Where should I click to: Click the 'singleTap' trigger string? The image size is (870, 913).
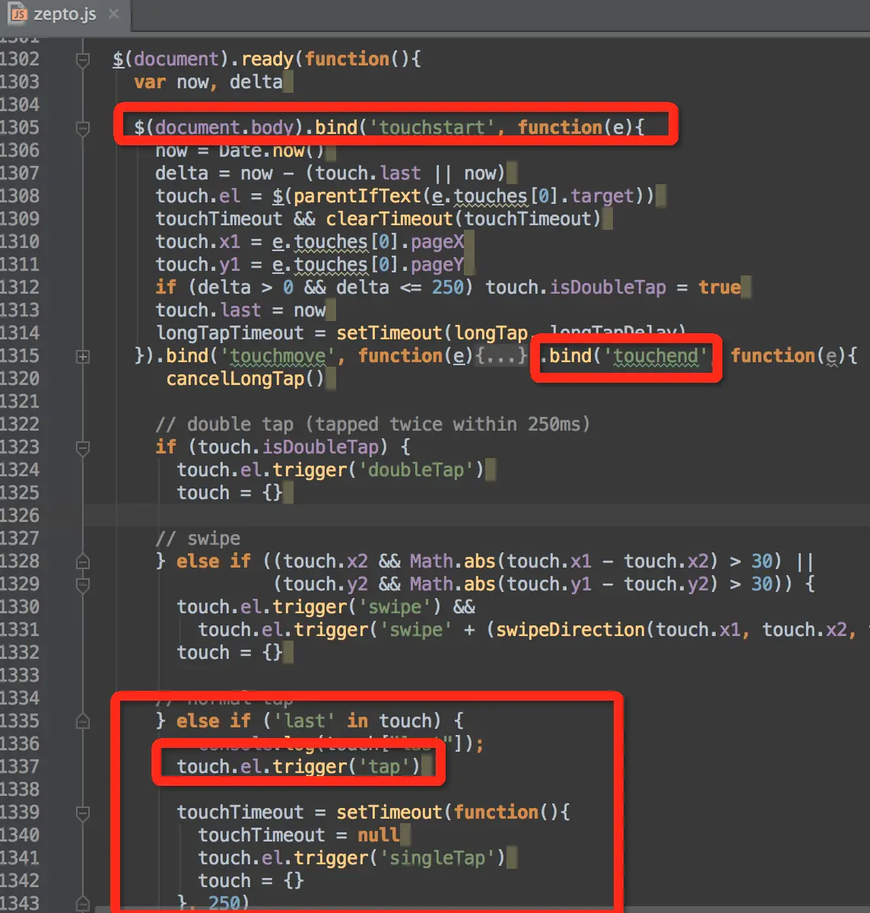(437, 858)
